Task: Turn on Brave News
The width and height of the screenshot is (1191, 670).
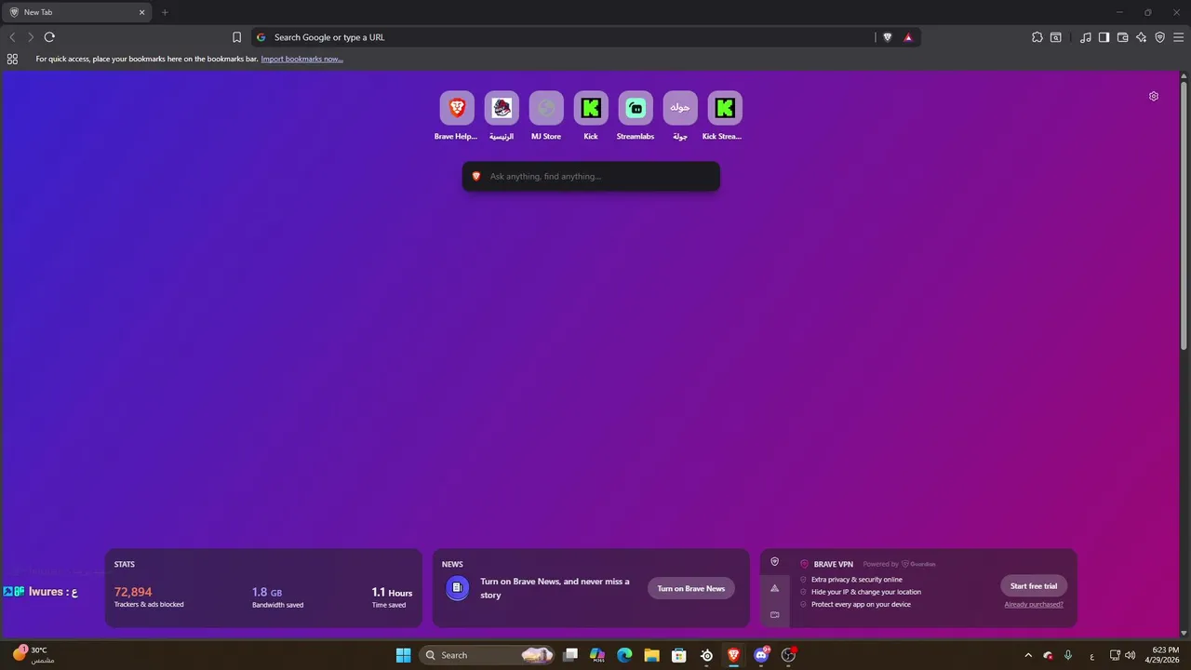Action: [691, 588]
